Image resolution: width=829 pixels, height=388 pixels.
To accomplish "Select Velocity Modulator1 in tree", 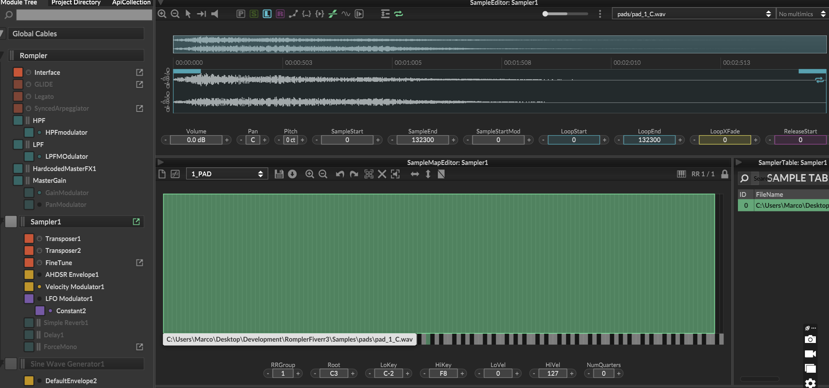I will click(74, 287).
